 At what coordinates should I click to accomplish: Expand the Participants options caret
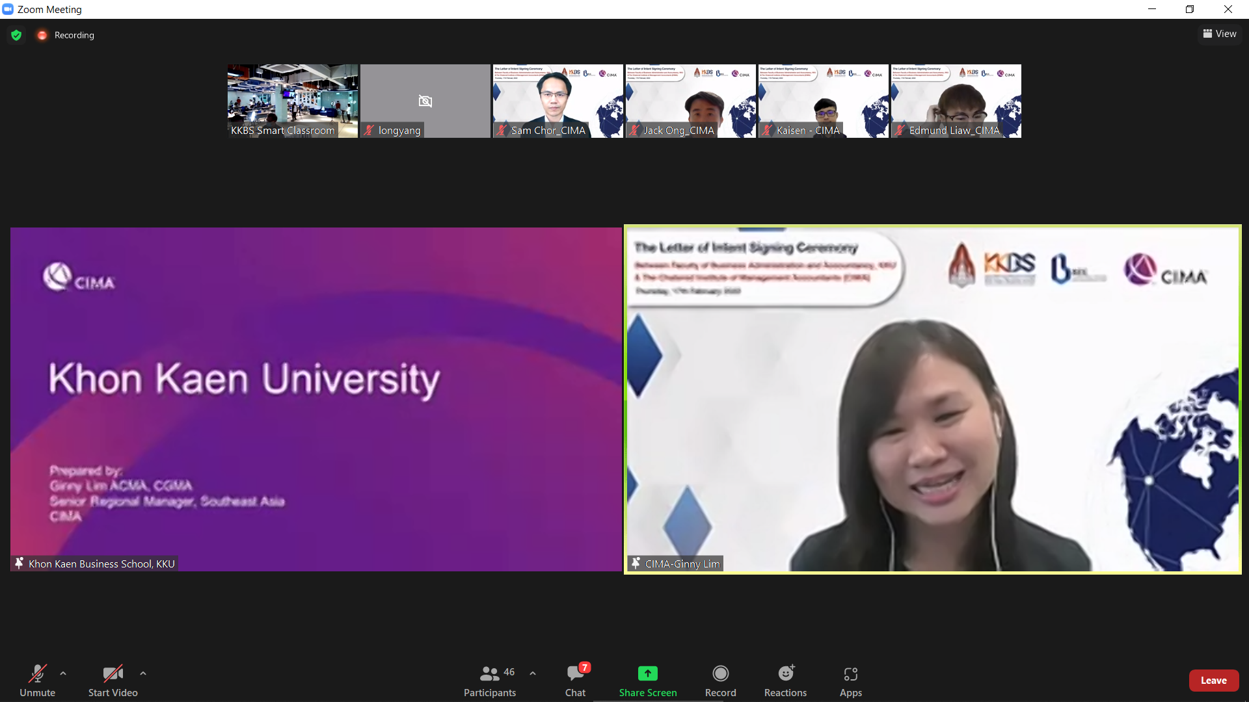tap(533, 673)
